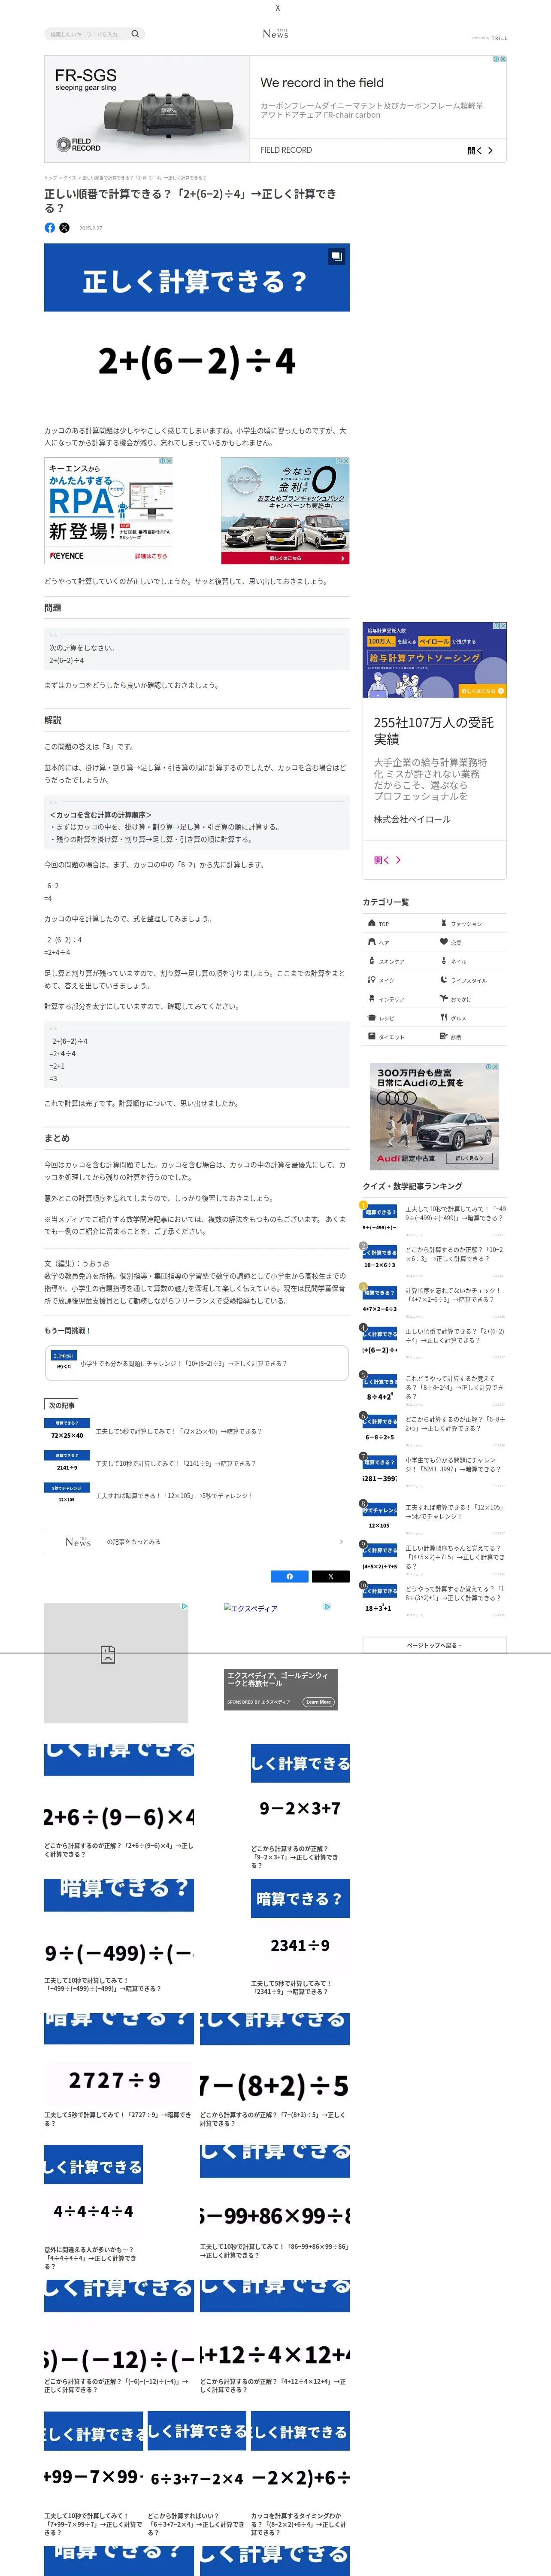Share article via X icon under title
This screenshot has width=551, height=2576.
coord(65,228)
